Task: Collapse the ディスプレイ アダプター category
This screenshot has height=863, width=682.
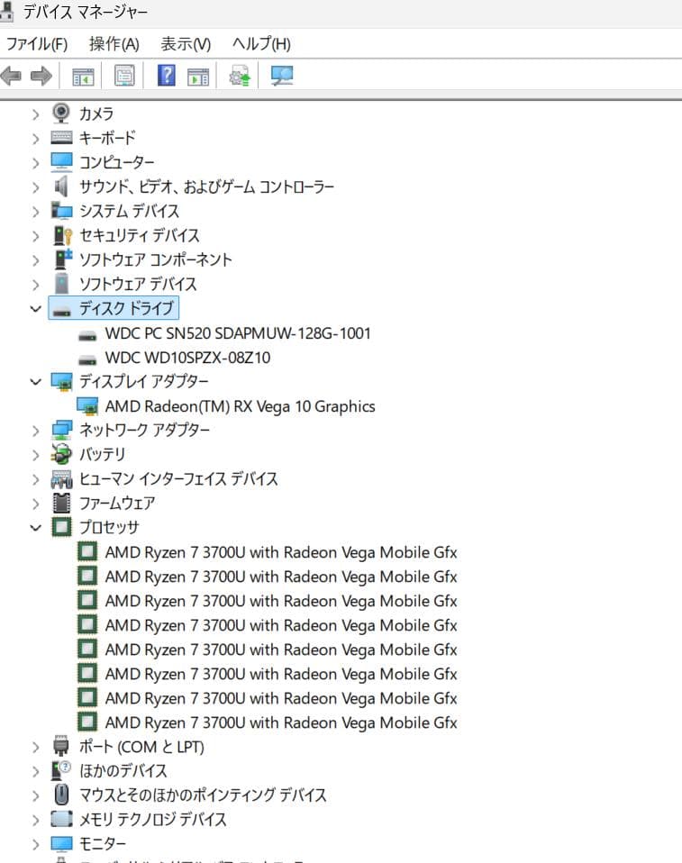Action: (36, 381)
